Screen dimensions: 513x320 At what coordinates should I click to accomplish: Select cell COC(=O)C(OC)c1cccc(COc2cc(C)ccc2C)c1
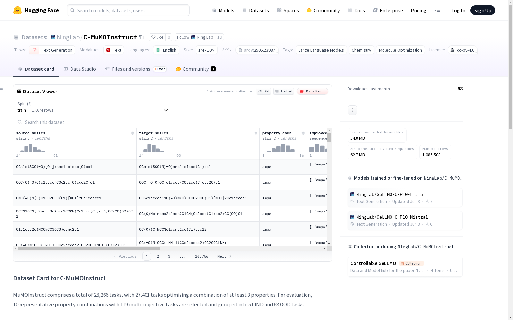point(198,182)
